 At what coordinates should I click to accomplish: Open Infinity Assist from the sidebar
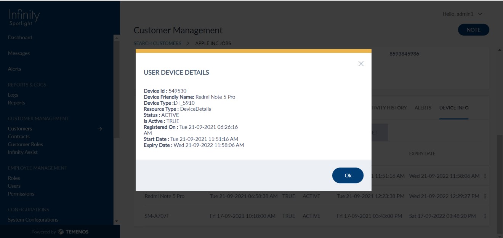tap(22, 152)
